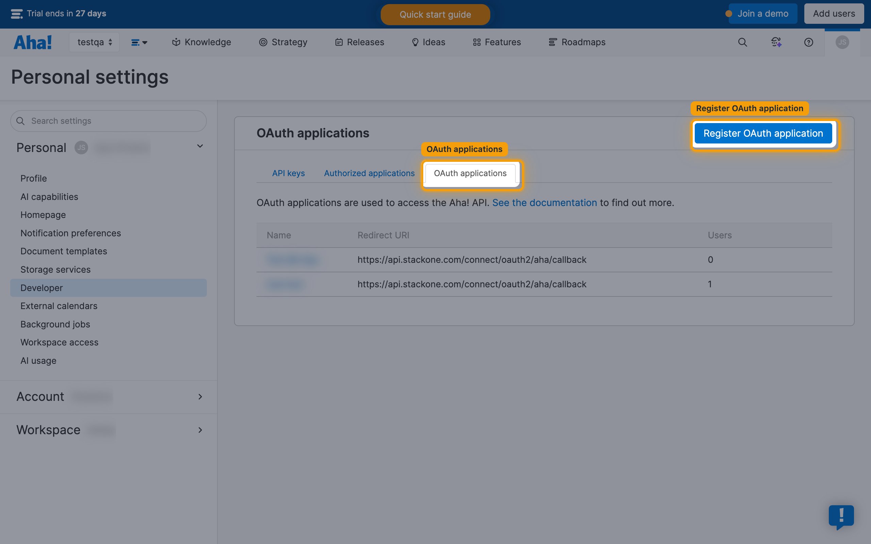Open the JS user avatar menu
Viewport: 871px width, 544px height.
[x=842, y=42]
